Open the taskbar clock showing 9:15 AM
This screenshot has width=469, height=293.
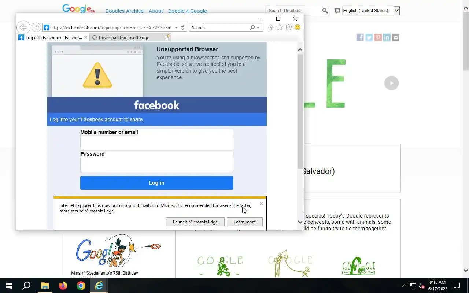coord(437,286)
